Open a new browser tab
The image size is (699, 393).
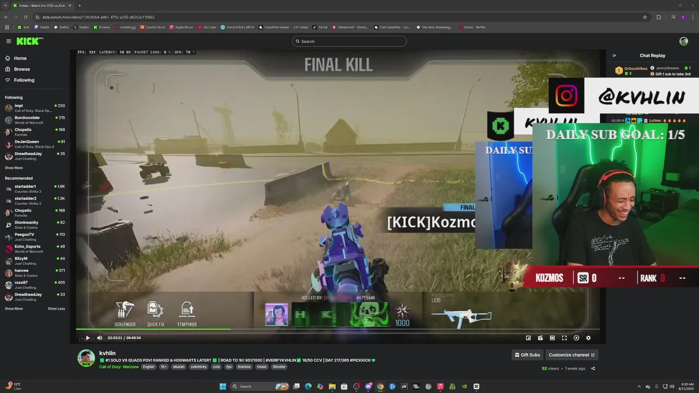[80, 5]
